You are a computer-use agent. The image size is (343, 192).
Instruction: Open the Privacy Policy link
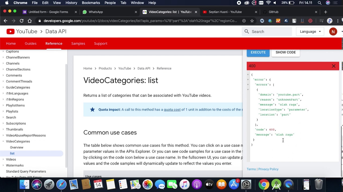(268, 169)
